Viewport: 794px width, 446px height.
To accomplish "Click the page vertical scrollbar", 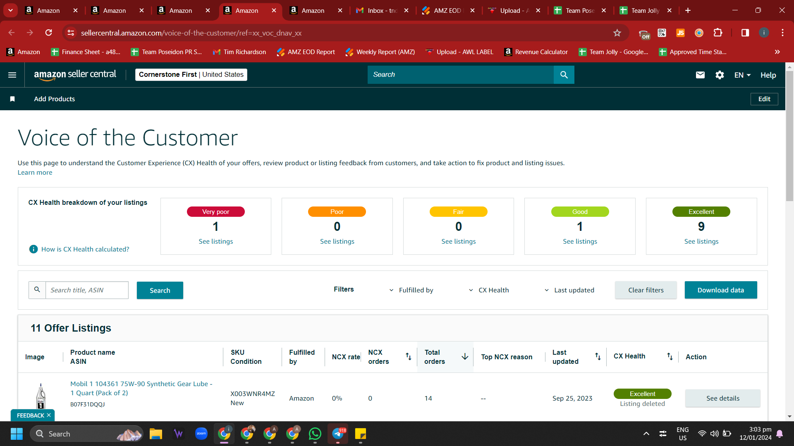I will [x=789, y=136].
